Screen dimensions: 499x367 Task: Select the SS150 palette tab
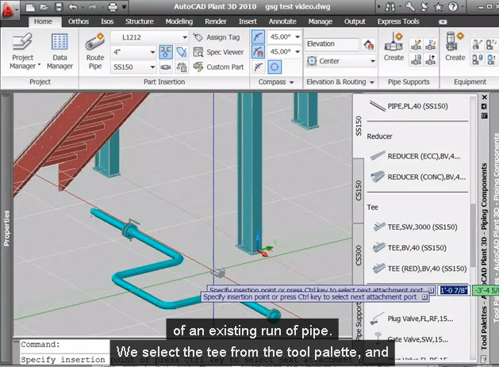point(359,126)
